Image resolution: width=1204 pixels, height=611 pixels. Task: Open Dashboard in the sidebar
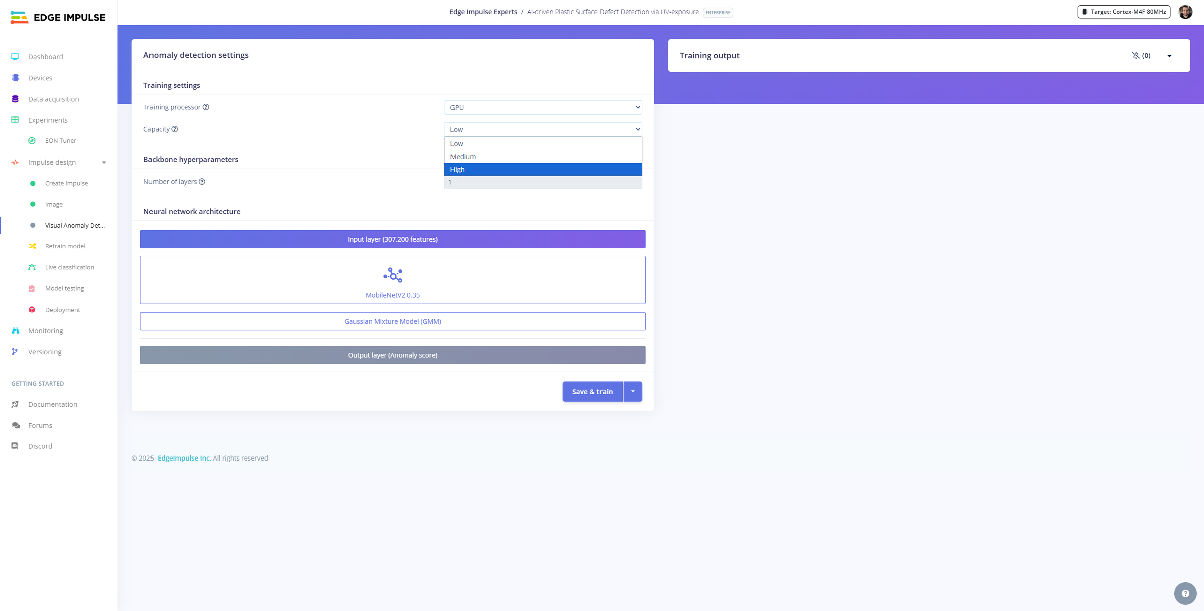coord(46,57)
